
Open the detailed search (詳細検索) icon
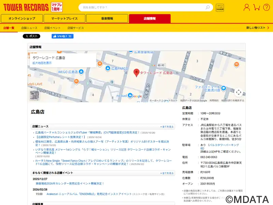[x=220, y=8]
